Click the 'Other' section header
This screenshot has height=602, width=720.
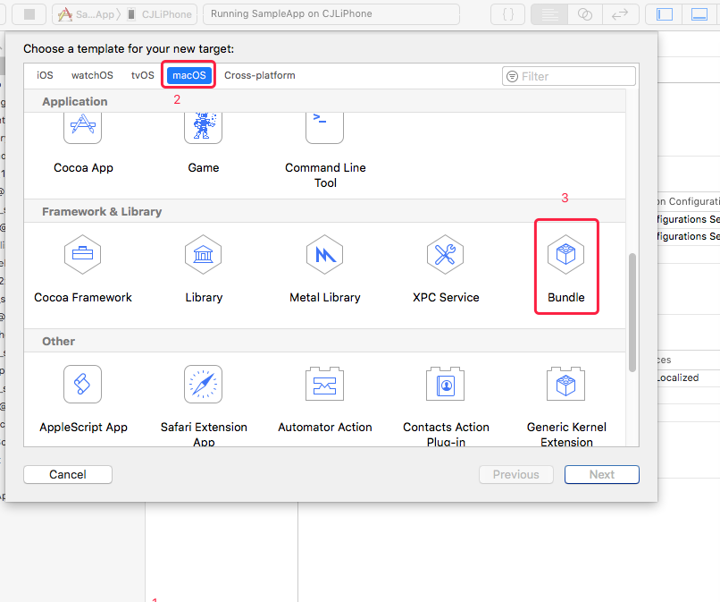point(58,341)
